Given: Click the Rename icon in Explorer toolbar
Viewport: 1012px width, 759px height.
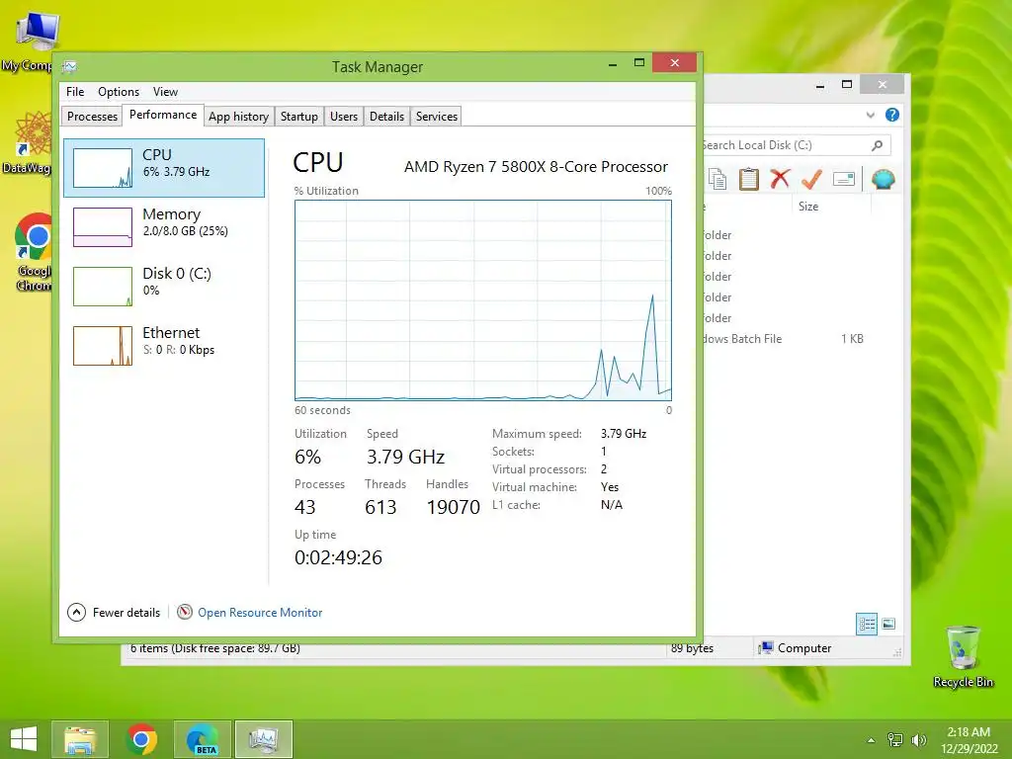Looking at the screenshot, I should point(844,179).
